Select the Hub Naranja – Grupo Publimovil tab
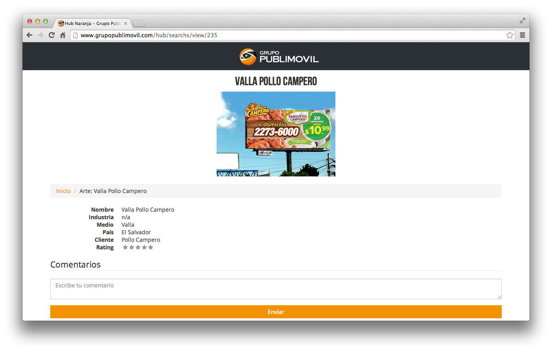552x352 pixels. pyautogui.click(x=92, y=23)
